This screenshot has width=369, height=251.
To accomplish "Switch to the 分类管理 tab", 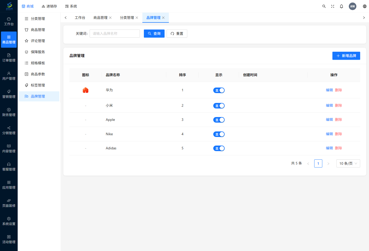I will coord(127,18).
